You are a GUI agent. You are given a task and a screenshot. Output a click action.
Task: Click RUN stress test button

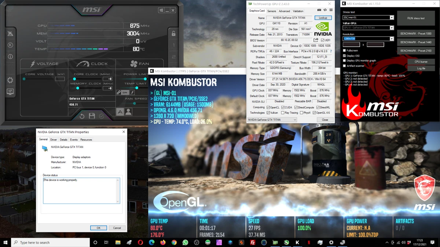[x=416, y=18]
